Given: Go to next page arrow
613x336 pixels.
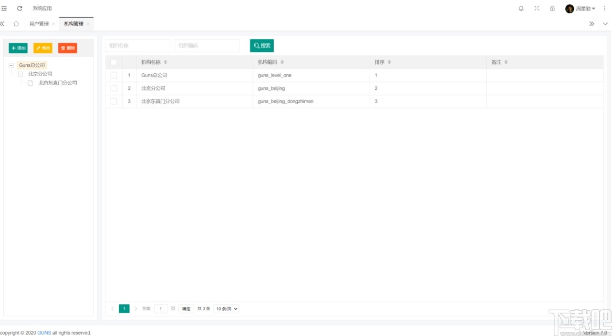Looking at the screenshot, I should pyautogui.click(x=136, y=309).
